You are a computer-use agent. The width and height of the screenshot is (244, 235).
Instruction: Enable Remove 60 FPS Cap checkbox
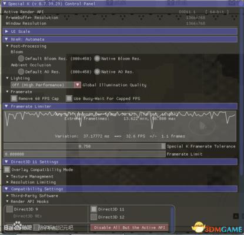click(14, 98)
